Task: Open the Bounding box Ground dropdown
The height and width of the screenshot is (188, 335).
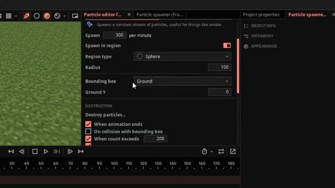Action: coord(183,81)
